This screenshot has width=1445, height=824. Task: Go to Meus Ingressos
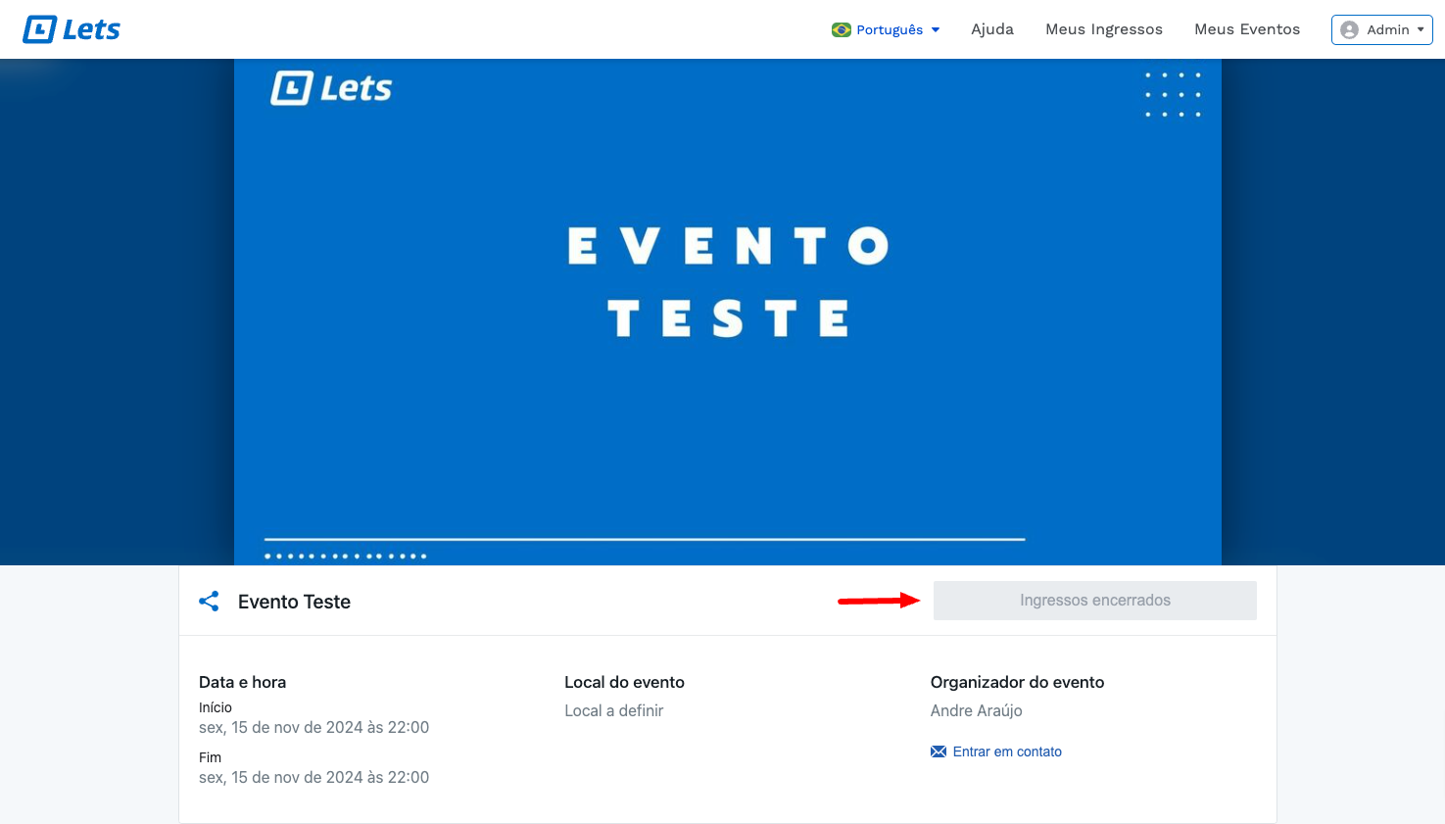pyautogui.click(x=1103, y=29)
